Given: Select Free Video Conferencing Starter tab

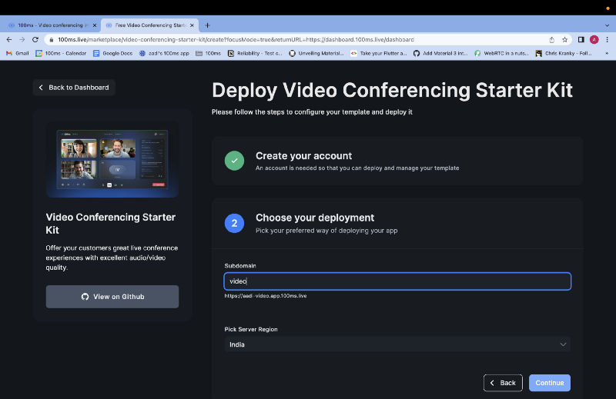Looking at the screenshot, I should (x=149, y=25).
